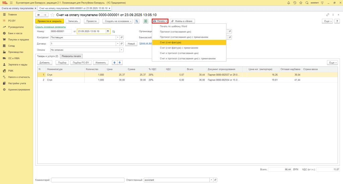Add document to favorites with star

point(52,15)
